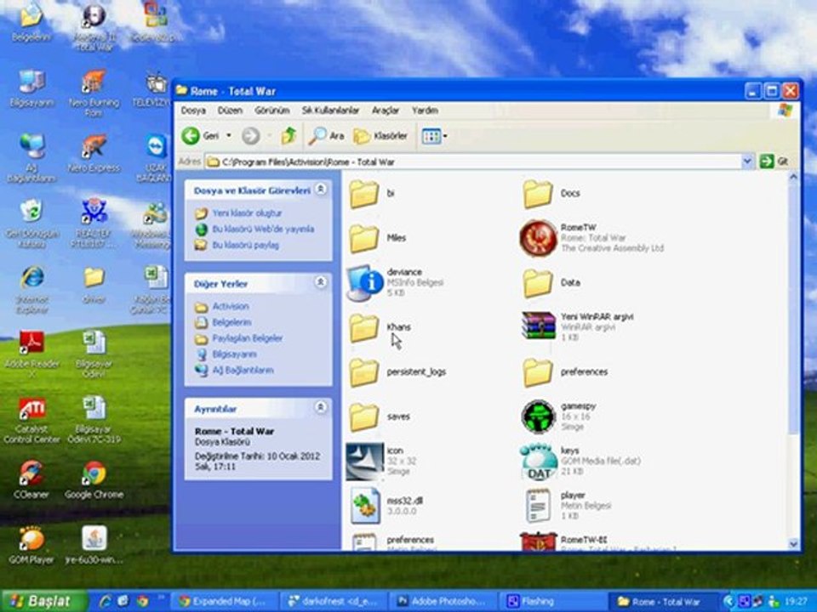Open Google Chrome desktop shortcut
This screenshot has height=612, width=817.
pos(94,479)
